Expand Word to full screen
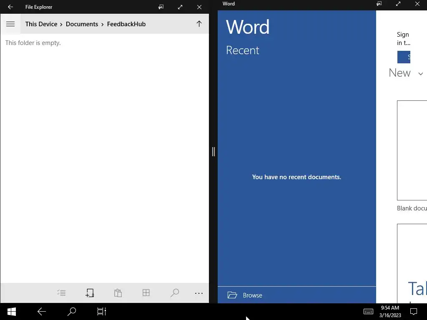Screen dimensions: 427x320 click(398, 3)
